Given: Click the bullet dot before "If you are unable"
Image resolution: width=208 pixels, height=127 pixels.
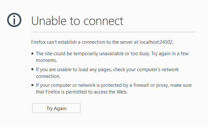Looking at the screenshot, I should (x=32, y=70).
